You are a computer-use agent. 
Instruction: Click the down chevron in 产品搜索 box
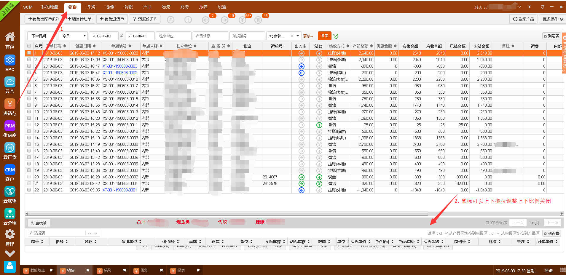tap(95, 234)
